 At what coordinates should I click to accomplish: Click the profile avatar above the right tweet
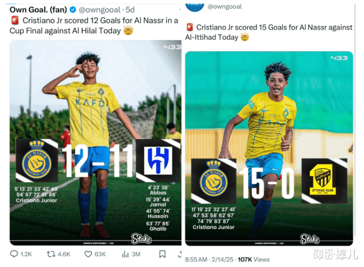194,7
